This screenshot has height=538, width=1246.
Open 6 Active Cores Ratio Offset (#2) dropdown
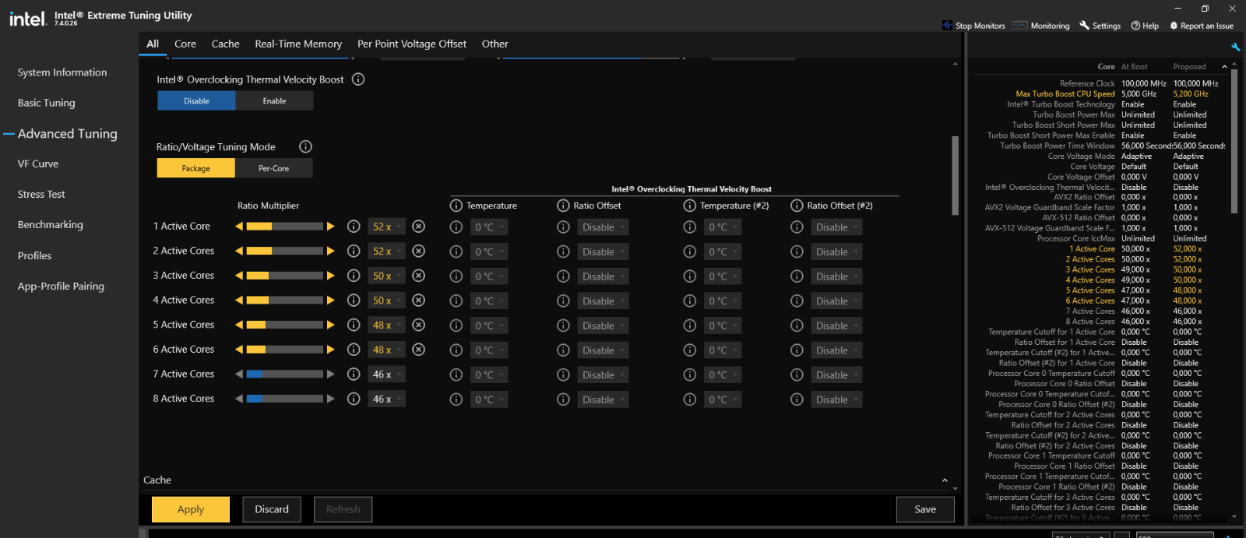tap(836, 350)
